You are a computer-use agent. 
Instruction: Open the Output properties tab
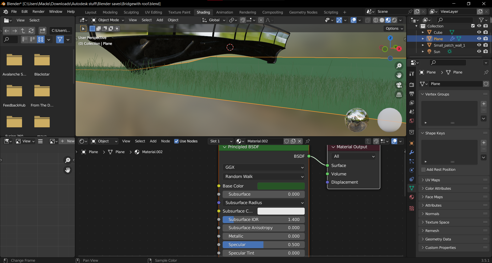click(412, 94)
